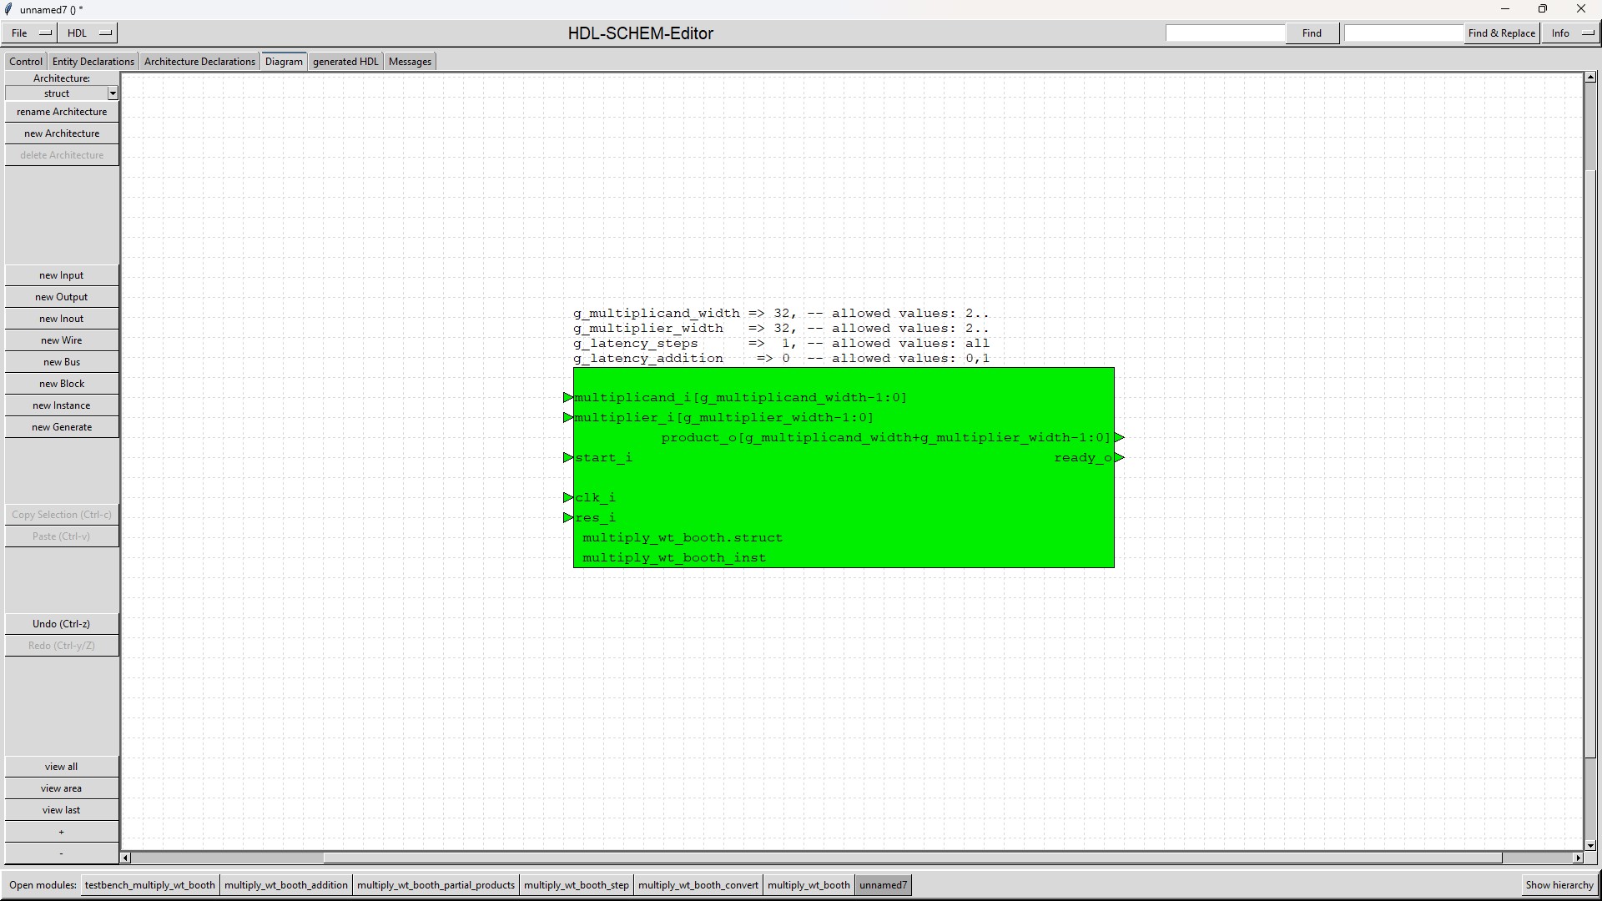Open the struct architecture dropdown
This screenshot has height=901, width=1602.
point(113,93)
